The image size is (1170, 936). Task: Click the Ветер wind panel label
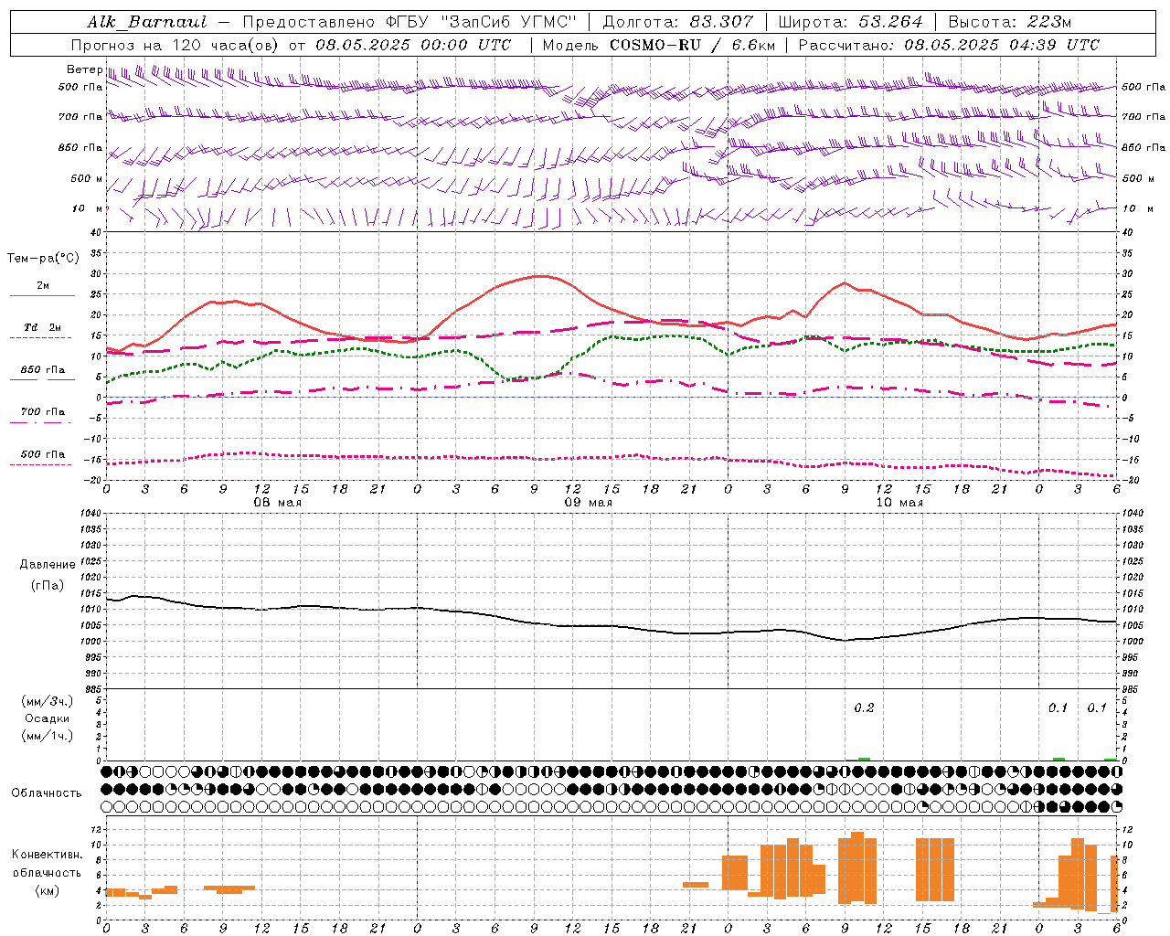(84, 69)
